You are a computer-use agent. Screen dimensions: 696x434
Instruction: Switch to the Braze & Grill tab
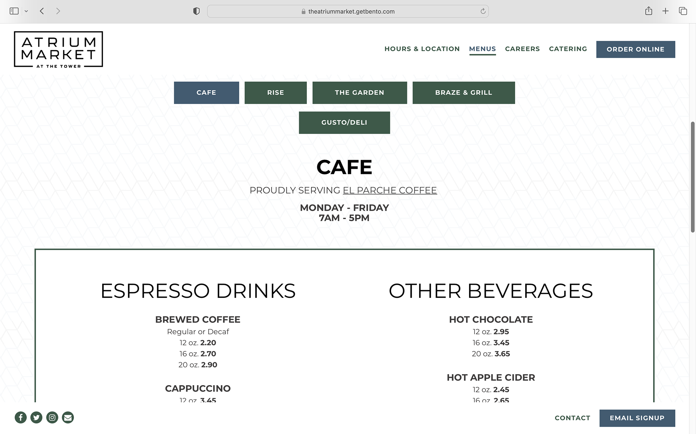point(464,93)
